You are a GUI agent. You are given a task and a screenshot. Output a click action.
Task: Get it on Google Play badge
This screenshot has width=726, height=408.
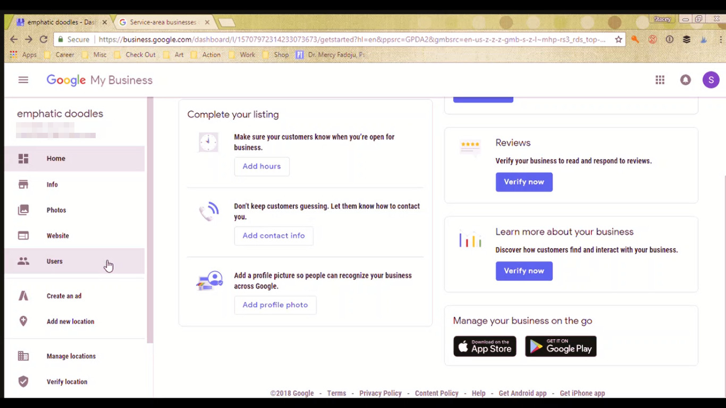tap(561, 346)
